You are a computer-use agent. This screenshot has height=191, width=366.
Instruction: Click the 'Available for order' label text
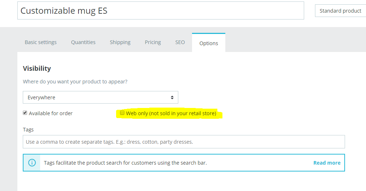(51, 113)
